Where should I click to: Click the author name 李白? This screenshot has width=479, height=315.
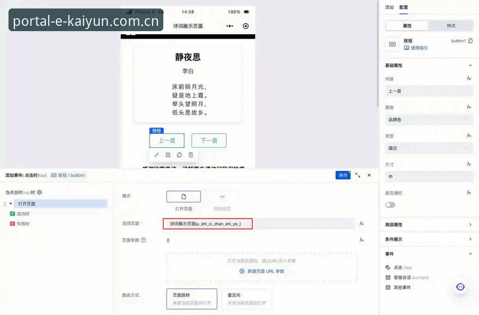(188, 71)
